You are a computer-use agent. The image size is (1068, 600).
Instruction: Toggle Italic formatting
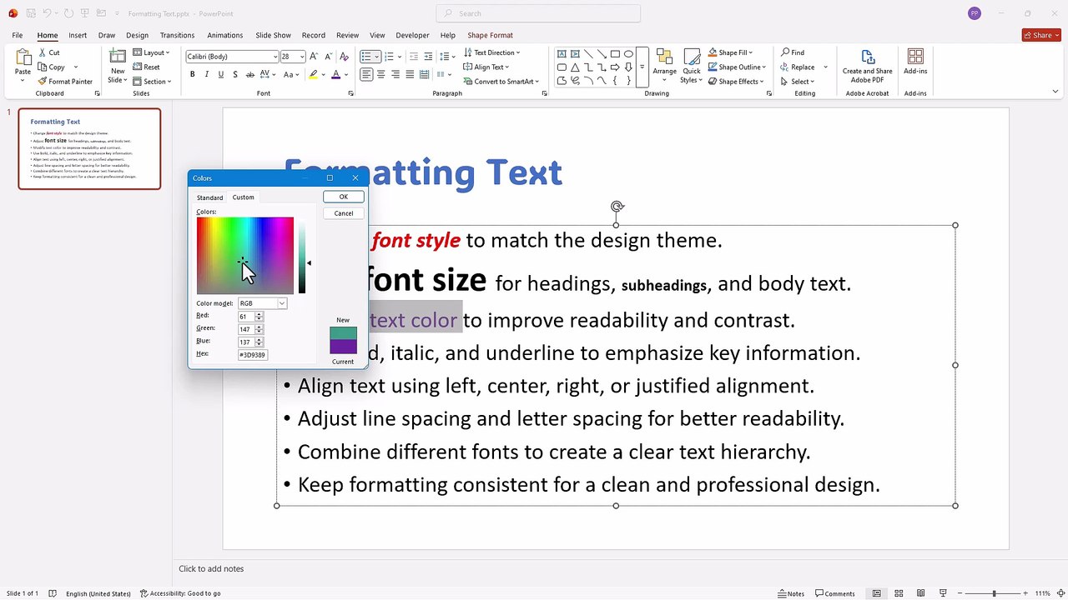click(x=206, y=74)
